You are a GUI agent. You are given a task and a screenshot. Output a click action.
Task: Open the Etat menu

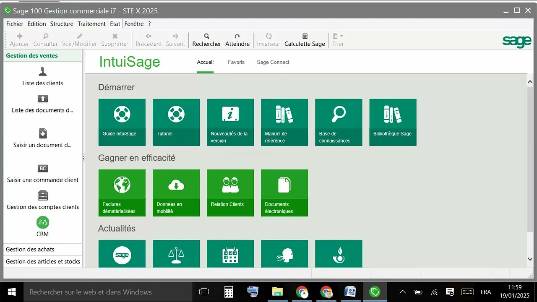(115, 24)
